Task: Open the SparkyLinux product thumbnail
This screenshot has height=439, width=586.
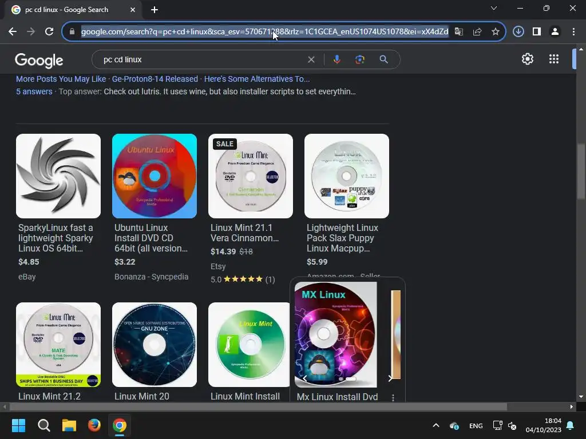Action: coord(58,176)
